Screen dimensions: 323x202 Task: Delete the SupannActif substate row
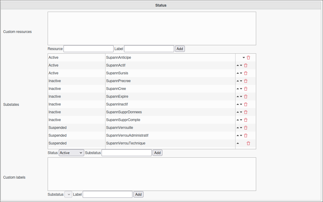point(246,65)
